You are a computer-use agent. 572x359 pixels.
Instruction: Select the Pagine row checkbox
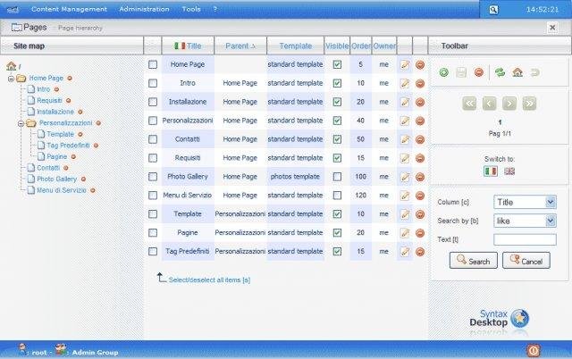[153, 232]
